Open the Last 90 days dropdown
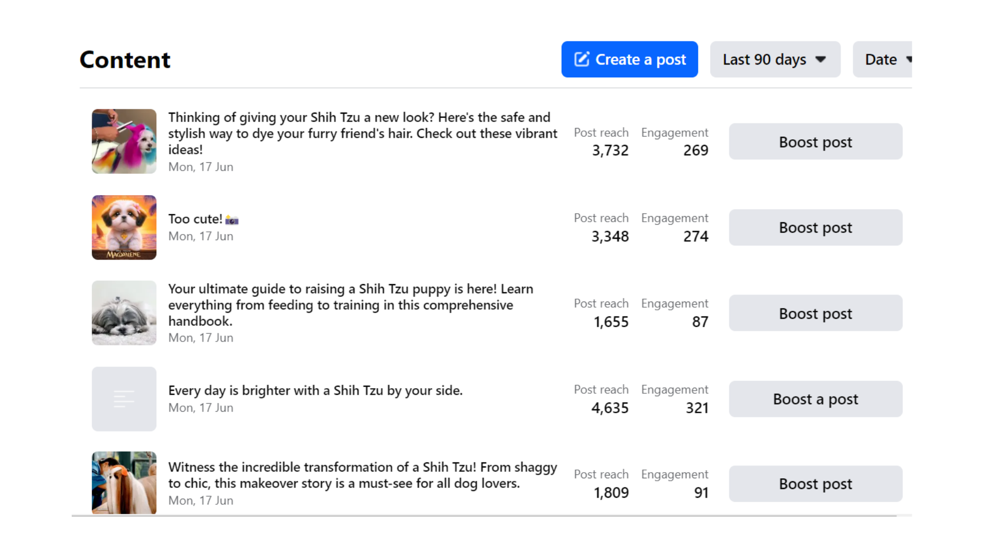984x553 pixels. click(x=774, y=59)
